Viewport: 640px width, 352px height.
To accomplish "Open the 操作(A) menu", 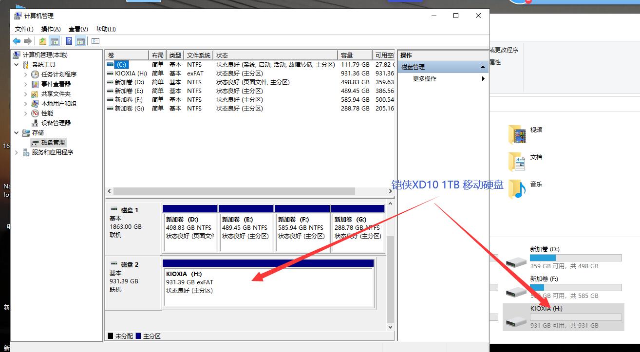I will (51, 29).
